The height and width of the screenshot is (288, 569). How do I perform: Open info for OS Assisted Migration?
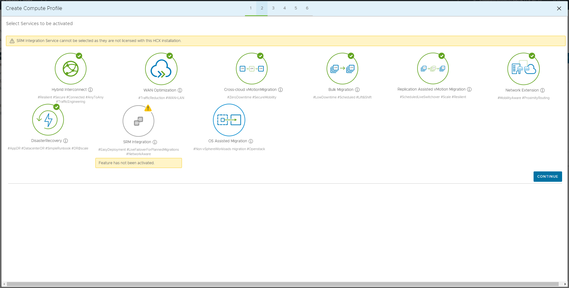(251, 141)
